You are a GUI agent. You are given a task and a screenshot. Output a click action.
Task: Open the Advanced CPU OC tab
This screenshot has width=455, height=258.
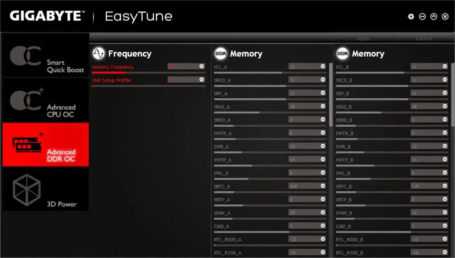click(46, 100)
